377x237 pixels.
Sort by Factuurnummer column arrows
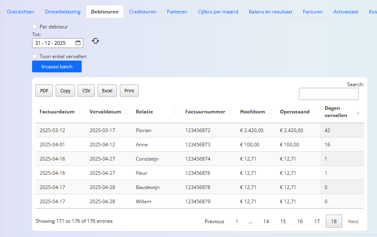tap(230, 112)
